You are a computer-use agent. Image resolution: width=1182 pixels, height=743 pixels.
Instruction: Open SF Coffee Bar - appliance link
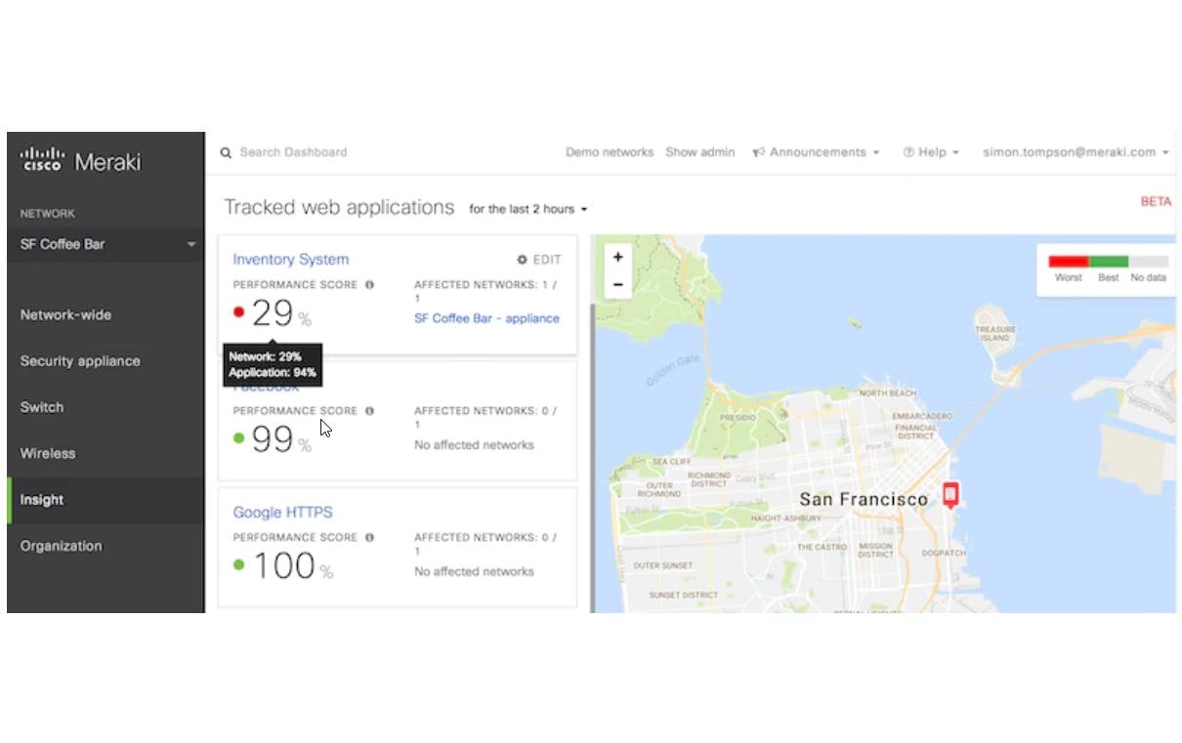[486, 318]
